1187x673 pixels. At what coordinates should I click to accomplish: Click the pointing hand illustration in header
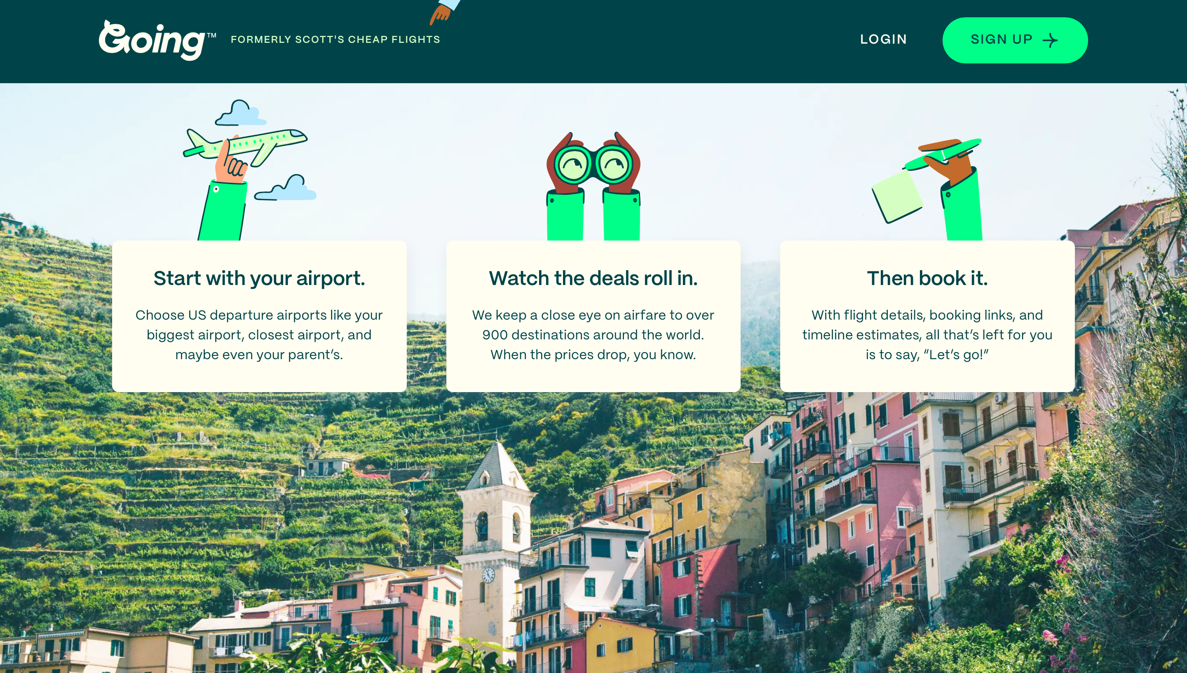(x=444, y=12)
